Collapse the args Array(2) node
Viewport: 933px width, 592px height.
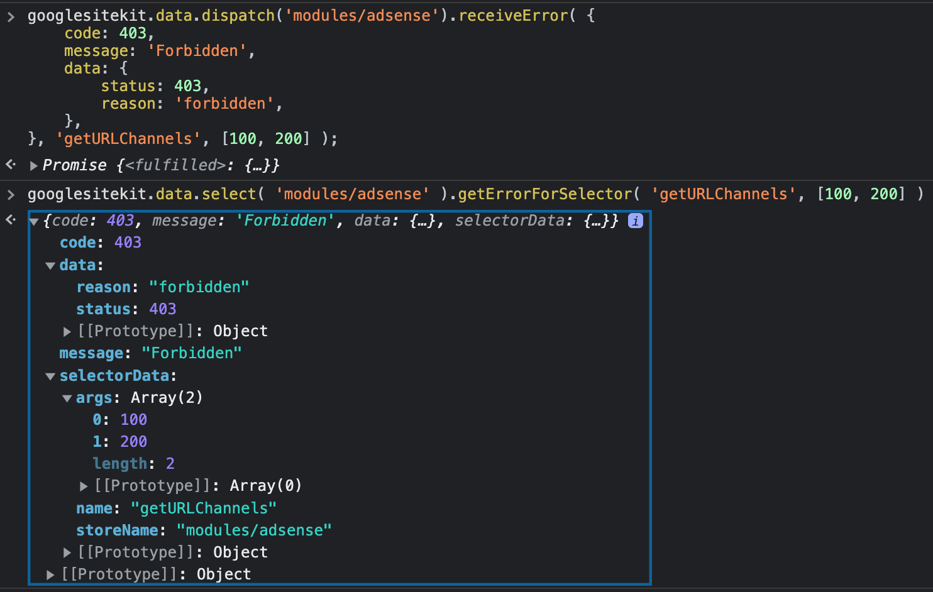pyautogui.click(x=67, y=398)
